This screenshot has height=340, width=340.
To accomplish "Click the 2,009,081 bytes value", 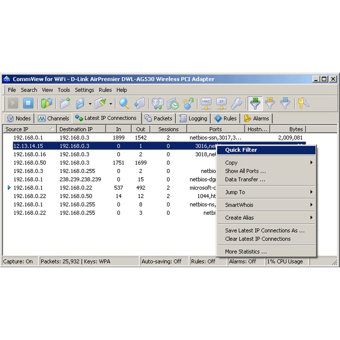I will click(290, 138).
